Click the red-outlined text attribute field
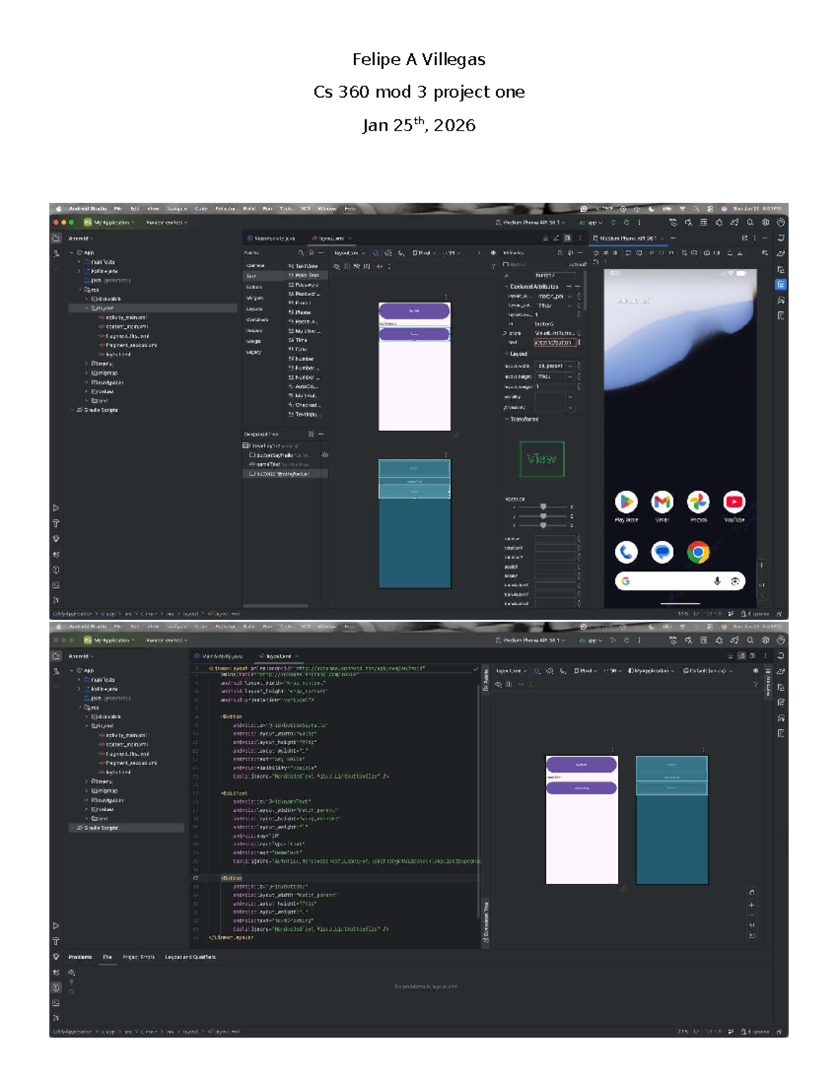This screenshot has height=1084, width=838. coord(556,343)
